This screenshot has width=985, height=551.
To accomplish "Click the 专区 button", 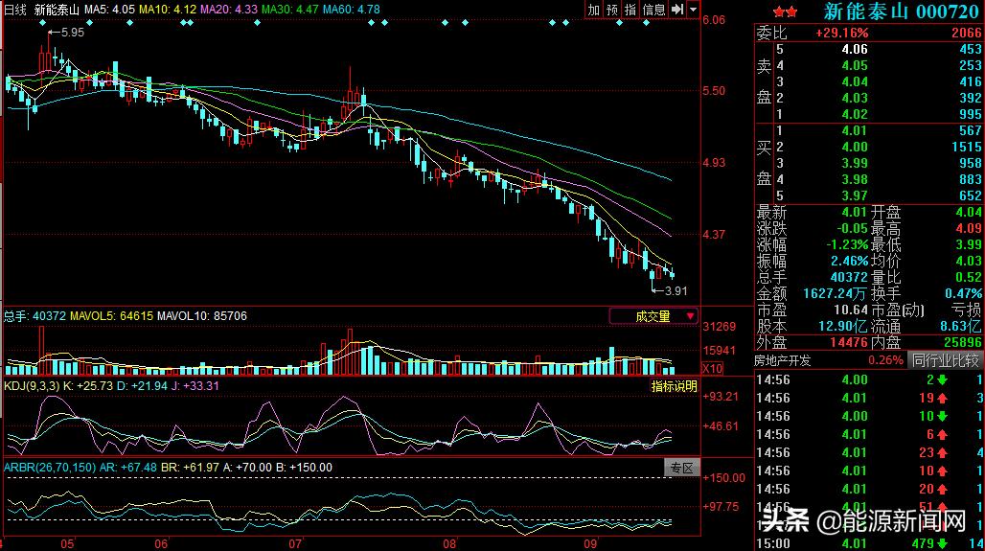I will (681, 468).
